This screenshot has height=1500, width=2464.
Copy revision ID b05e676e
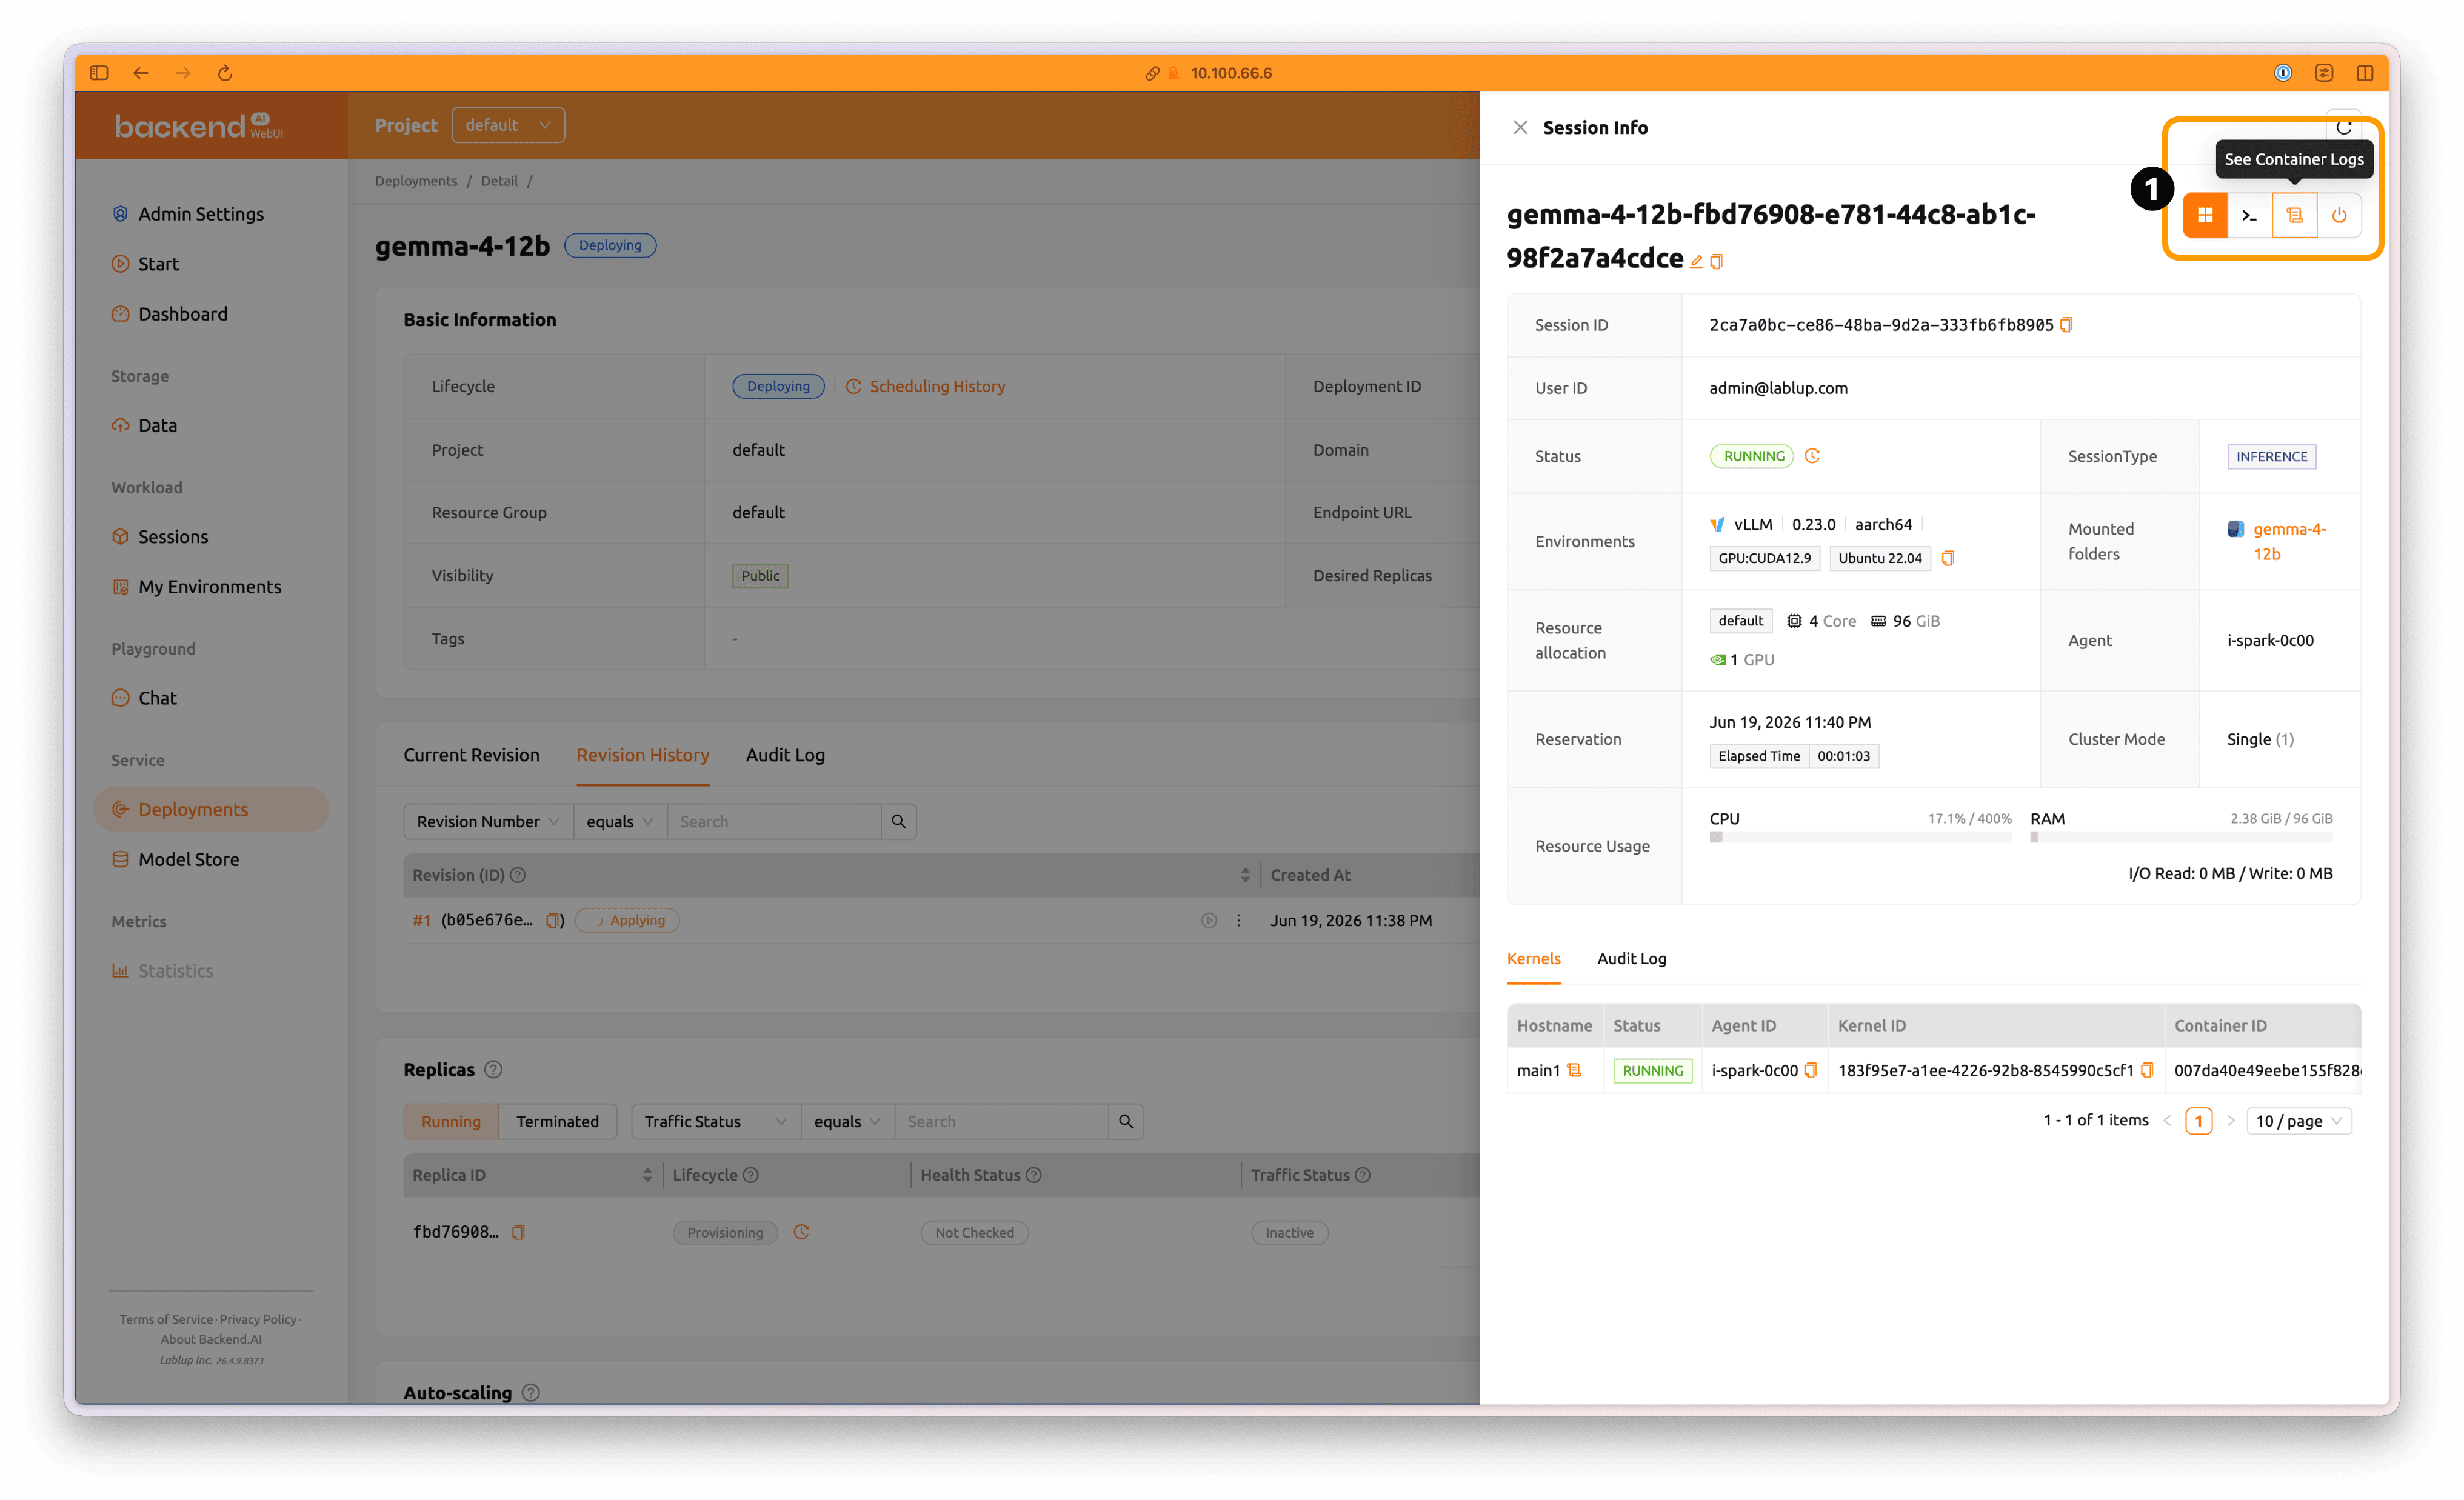(x=552, y=920)
